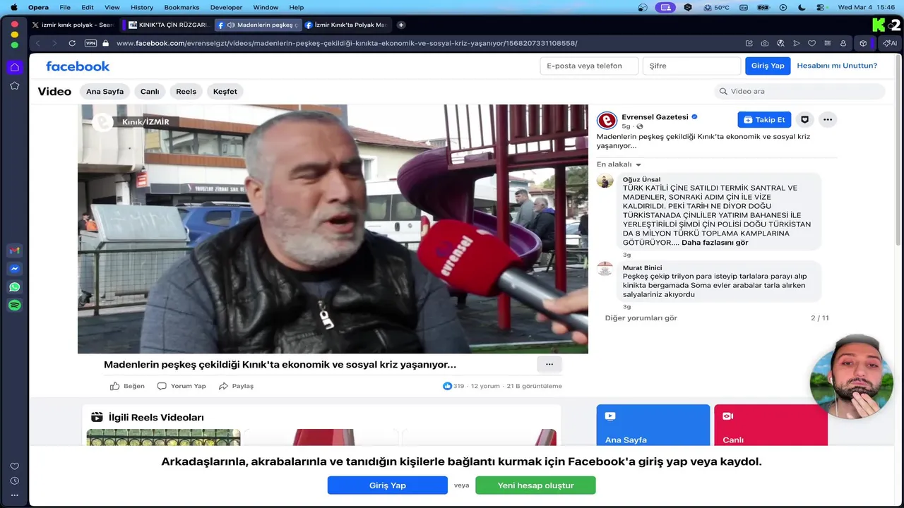Image resolution: width=904 pixels, height=508 pixels.
Task: Load more with 'Diğer yorumları gör'
Action: 641,318
